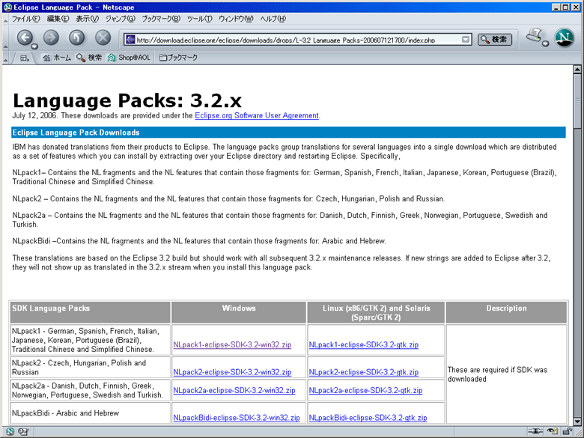Click the vertical scrollbar down arrow
The image size is (584, 438).
(577, 421)
